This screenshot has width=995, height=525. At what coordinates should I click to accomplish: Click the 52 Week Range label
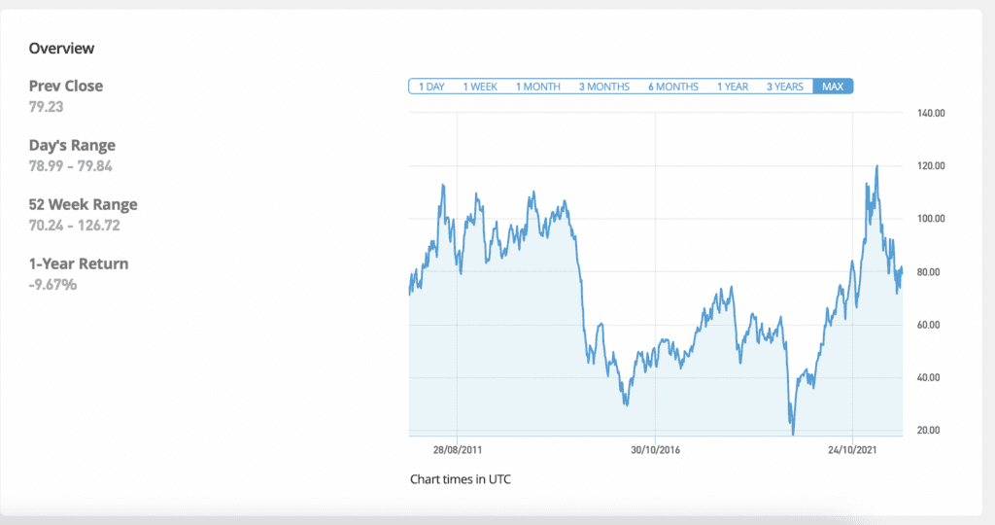click(x=84, y=205)
